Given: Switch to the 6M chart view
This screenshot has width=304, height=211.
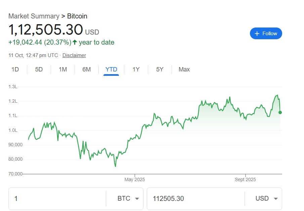Looking at the screenshot, I should click(x=87, y=69).
